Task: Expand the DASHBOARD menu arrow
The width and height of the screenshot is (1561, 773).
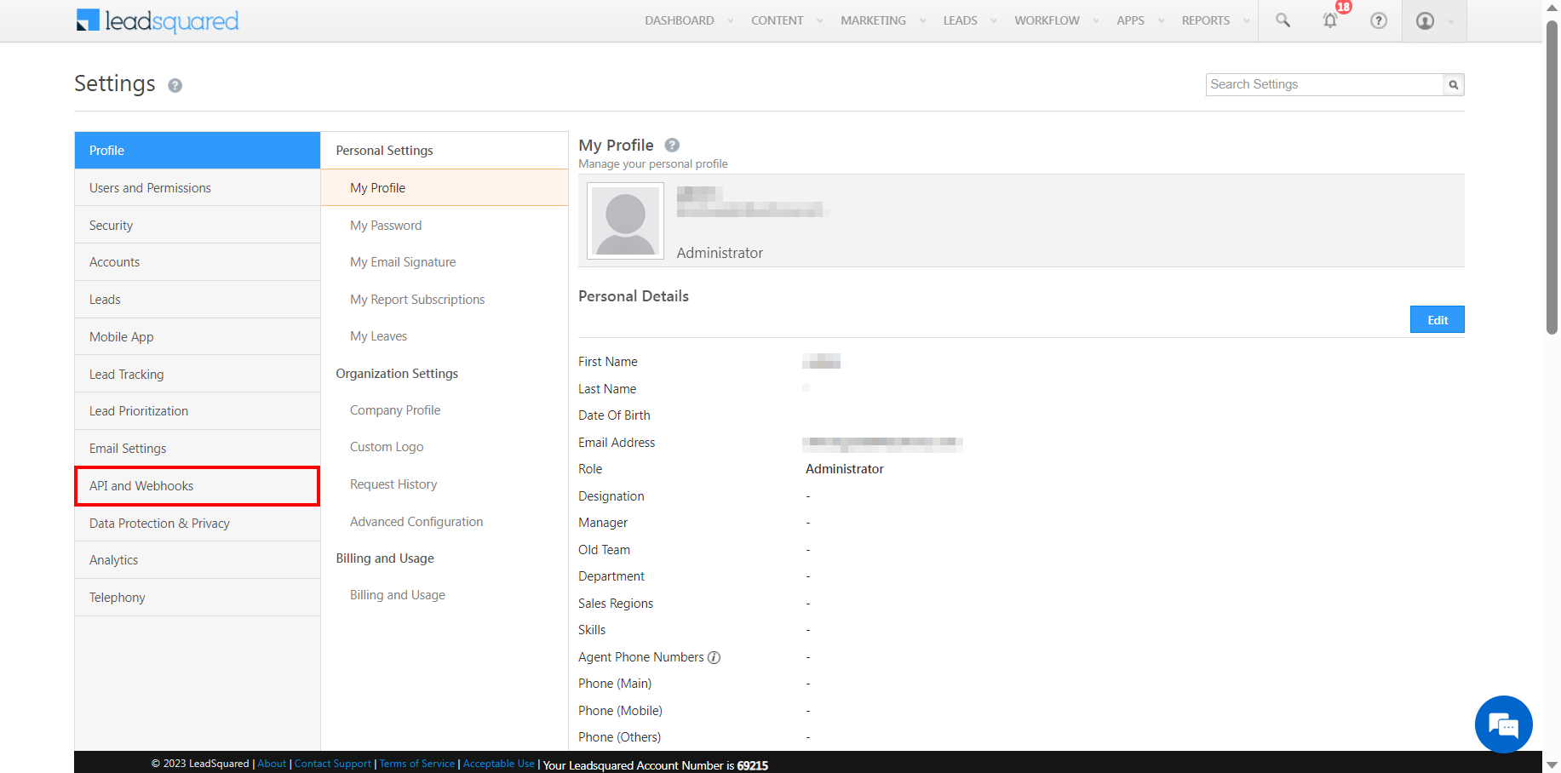Action: pos(731,21)
